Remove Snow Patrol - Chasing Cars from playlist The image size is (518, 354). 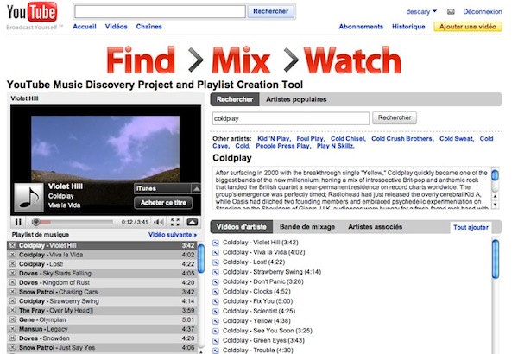click(12, 292)
